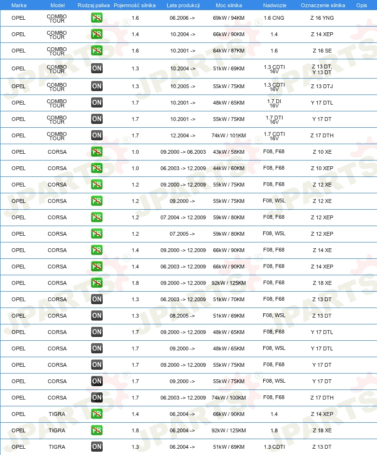The image size is (377, 455).
Task: Select the 07.2005 -> production date cell
Action: 182,234
